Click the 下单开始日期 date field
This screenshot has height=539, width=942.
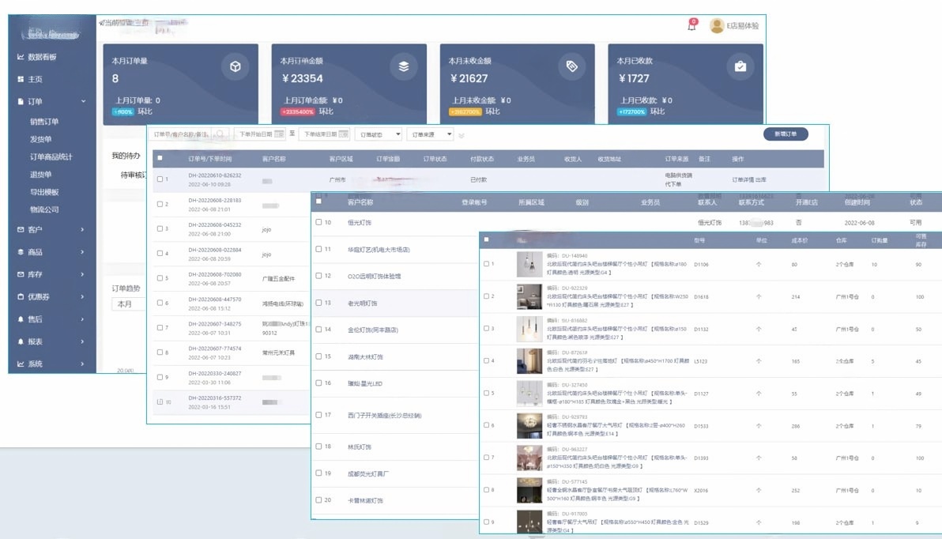point(261,134)
